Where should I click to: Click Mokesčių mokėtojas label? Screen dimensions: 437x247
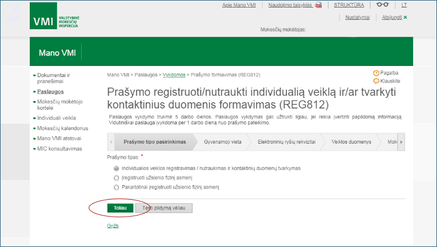pyautogui.click(x=283, y=30)
